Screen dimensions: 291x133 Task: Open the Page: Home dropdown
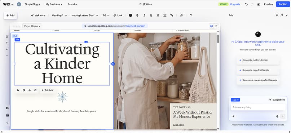click(32, 26)
